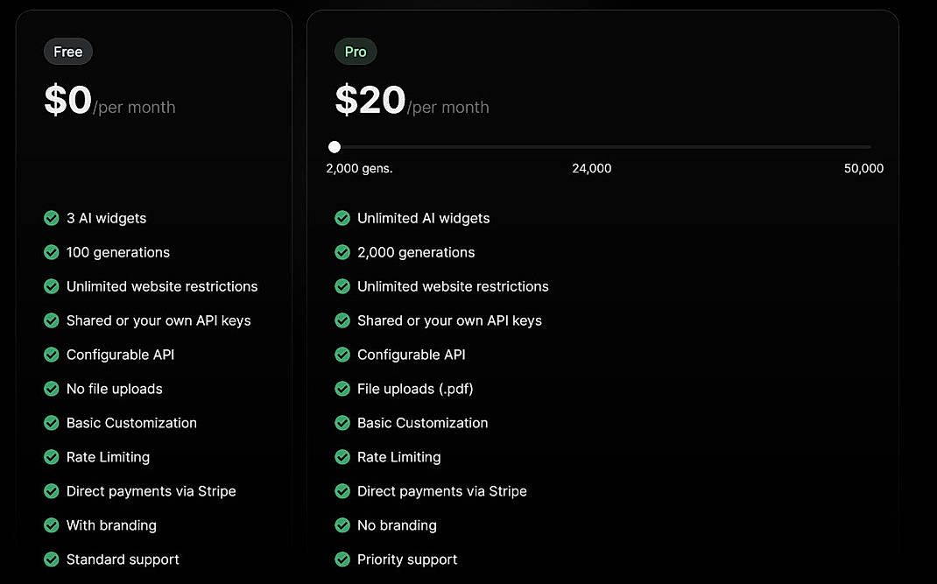Screen dimensions: 937x584
Task: Click checkmark beside Free 'Rate Limiting'
Action: click(52, 457)
